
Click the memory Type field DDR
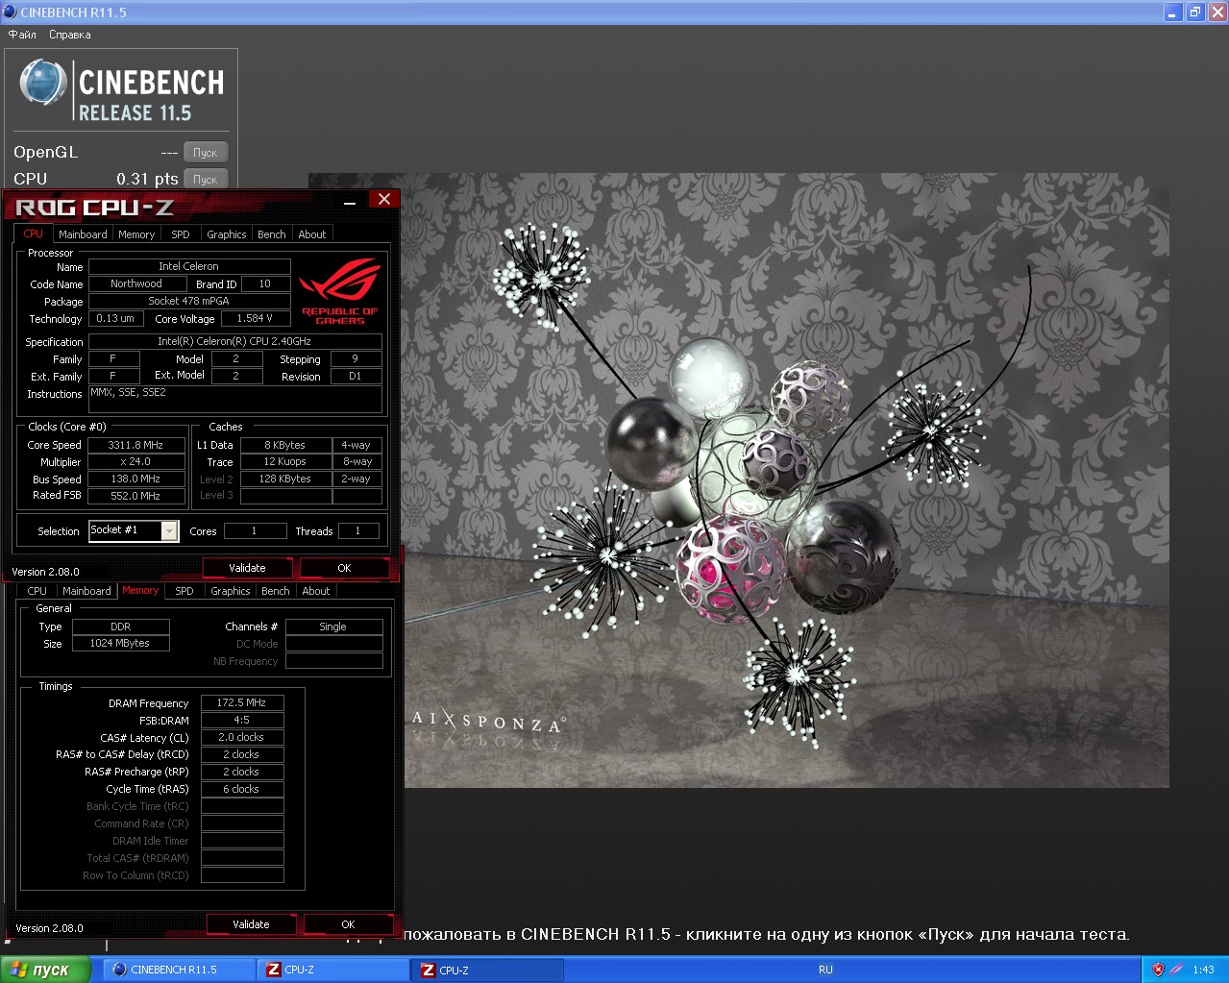pyautogui.click(x=121, y=626)
